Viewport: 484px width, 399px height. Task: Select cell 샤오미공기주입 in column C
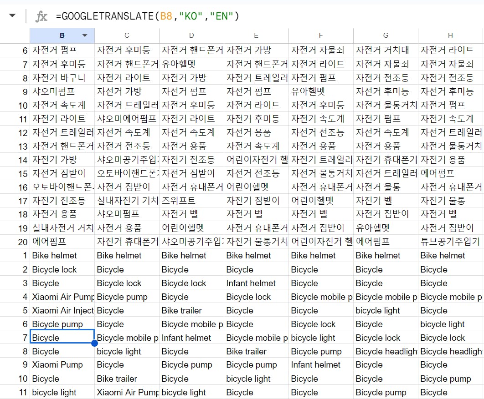coord(127,160)
